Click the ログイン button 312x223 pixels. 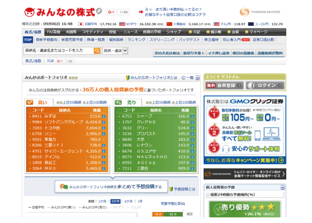(265, 85)
